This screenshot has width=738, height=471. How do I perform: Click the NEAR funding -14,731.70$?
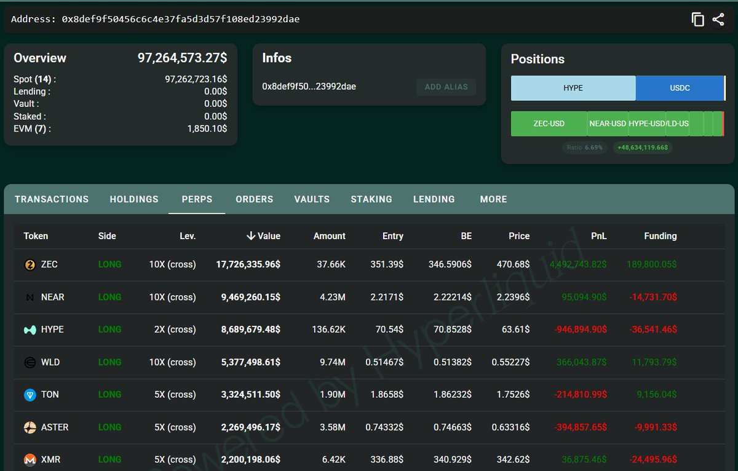click(653, 297)
